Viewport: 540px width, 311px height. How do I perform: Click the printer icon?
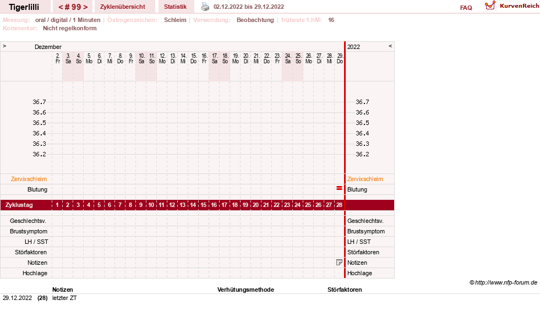point(205,7)
